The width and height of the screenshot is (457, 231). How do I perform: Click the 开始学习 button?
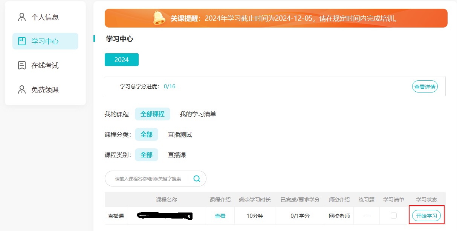click(x=426, y=215)
